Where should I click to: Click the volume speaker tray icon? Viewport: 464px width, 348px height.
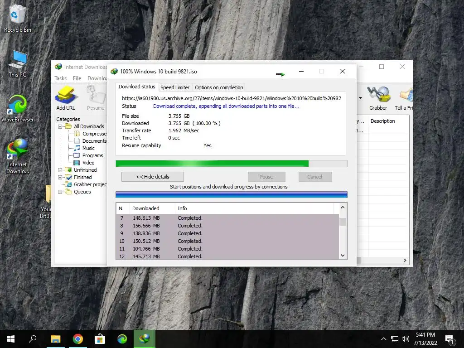click(406, 339)
